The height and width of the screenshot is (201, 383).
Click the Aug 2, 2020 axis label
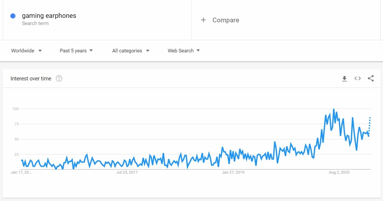(339, 172)
